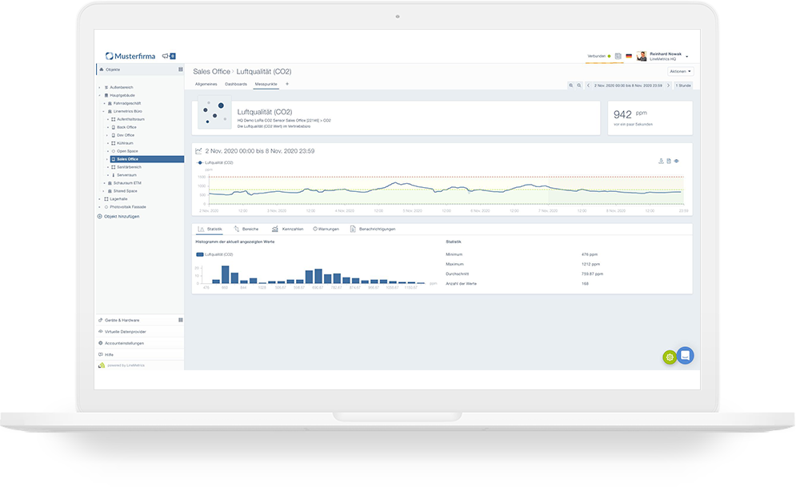Click the zoom out magnifier icon
The image size is (796, 487).
click(578, 85)
